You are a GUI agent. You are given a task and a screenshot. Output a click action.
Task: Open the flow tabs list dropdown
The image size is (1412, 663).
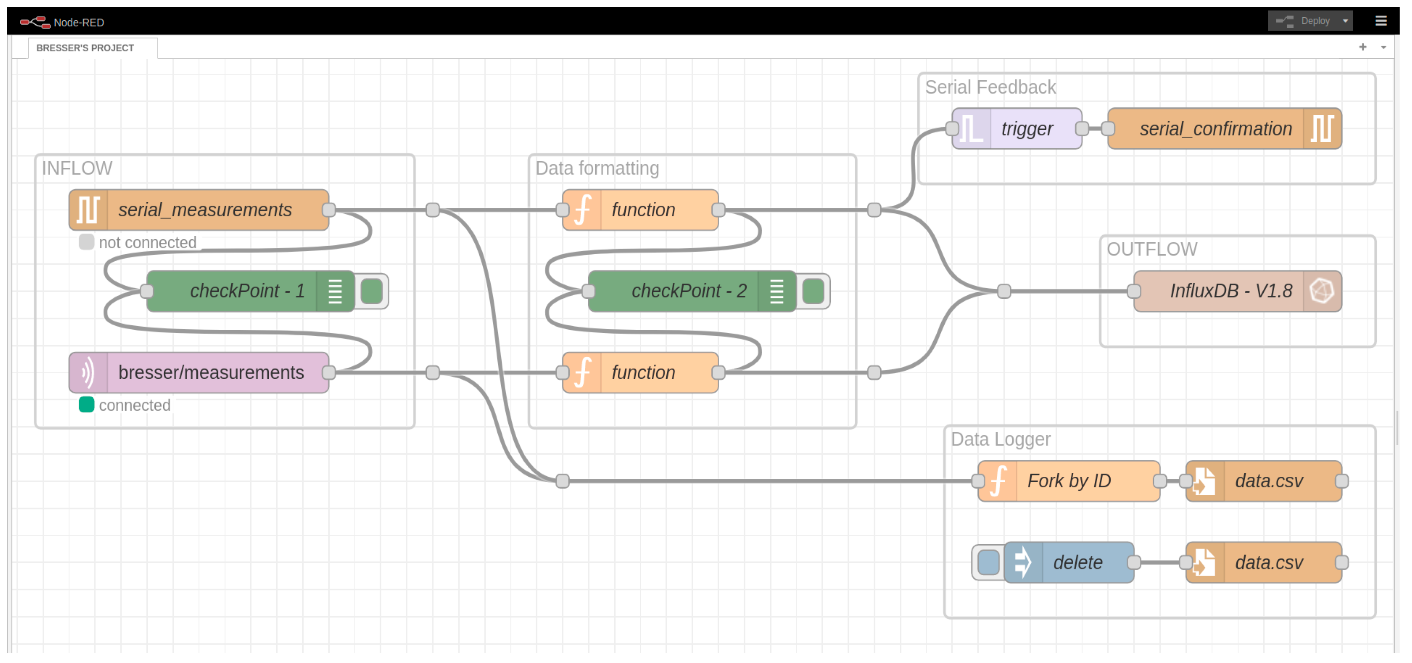tap(1383, 48)
